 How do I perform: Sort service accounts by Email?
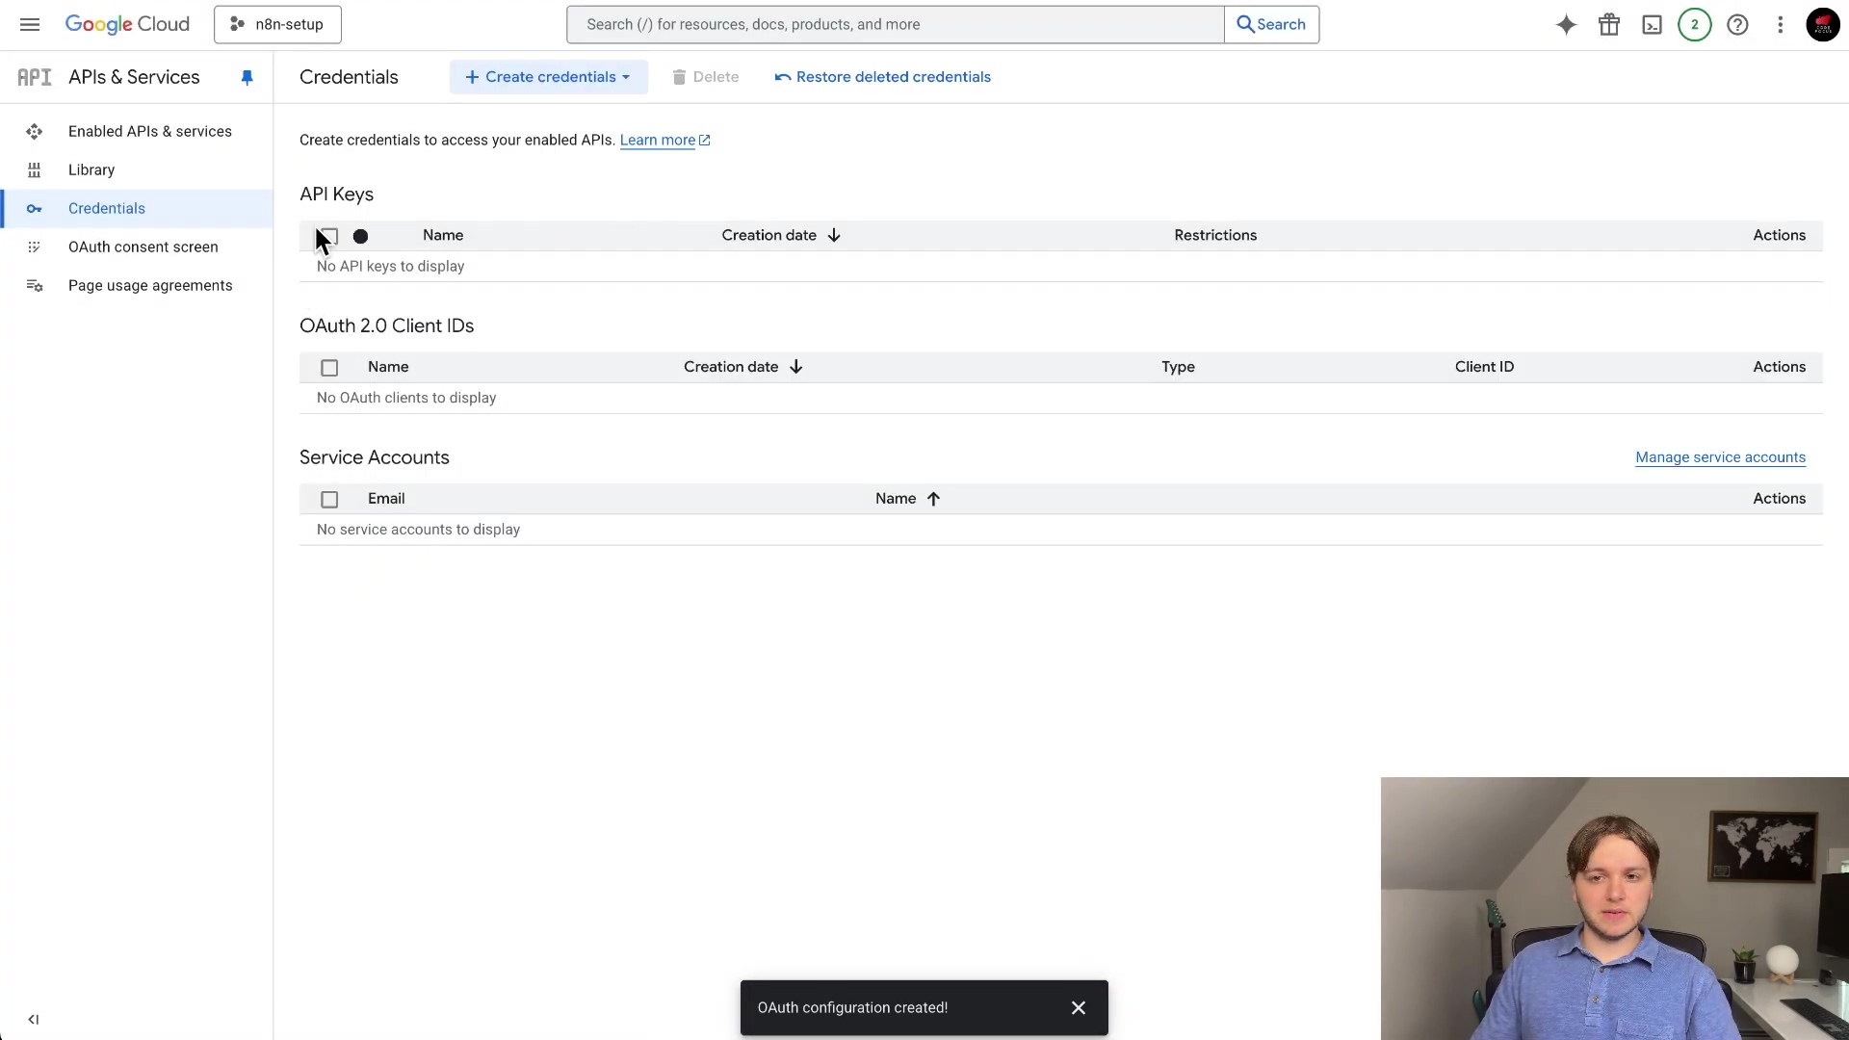click(386, 499)
